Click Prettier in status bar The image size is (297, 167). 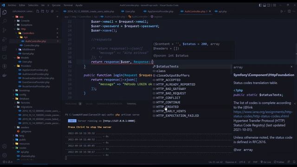[279, 162]
